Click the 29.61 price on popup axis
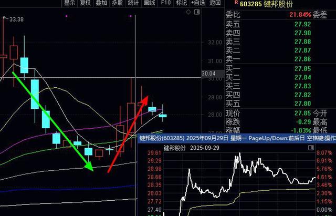Viewport: 336px width, 216px height. [x=154, y=153]
